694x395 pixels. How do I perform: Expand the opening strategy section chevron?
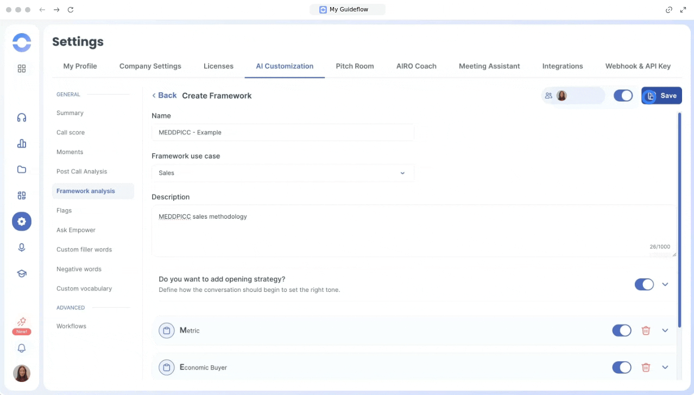point(665,284)
